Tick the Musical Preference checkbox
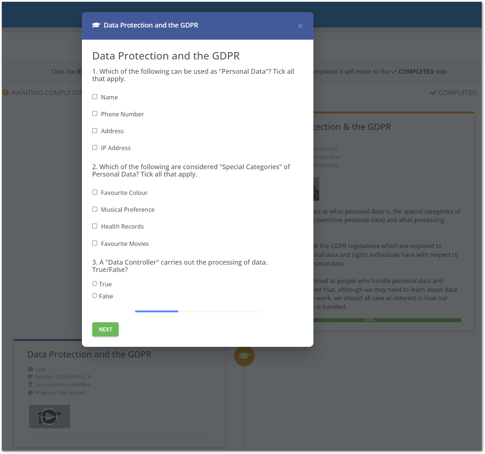The height and width of the screenshot is (454, 485). pos(95,209)
